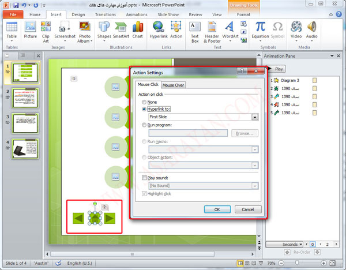Enable the Play sound checkbox
Screen dimensions: 346x270
tap(144, 178)
